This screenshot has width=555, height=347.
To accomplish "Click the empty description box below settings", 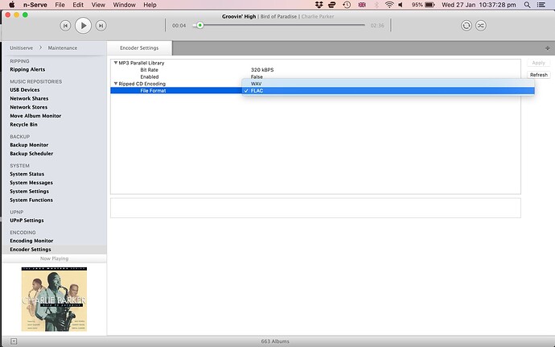I will pyautogui.click(x=315, y=208).
